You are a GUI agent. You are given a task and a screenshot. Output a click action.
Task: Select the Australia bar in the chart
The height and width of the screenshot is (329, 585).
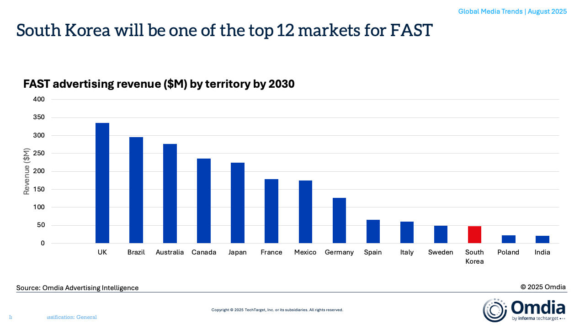170,194
